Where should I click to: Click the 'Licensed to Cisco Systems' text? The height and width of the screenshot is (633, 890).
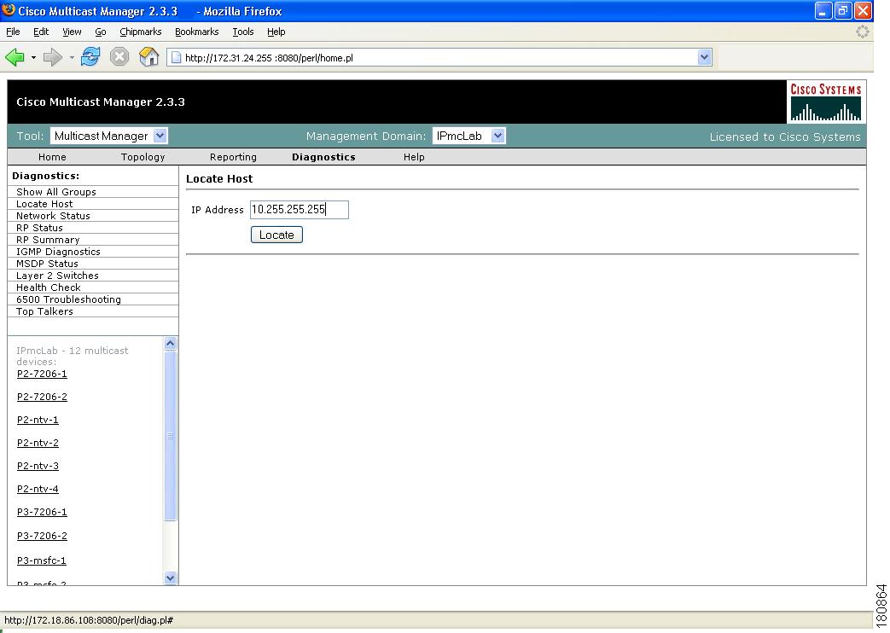[785, 136]
